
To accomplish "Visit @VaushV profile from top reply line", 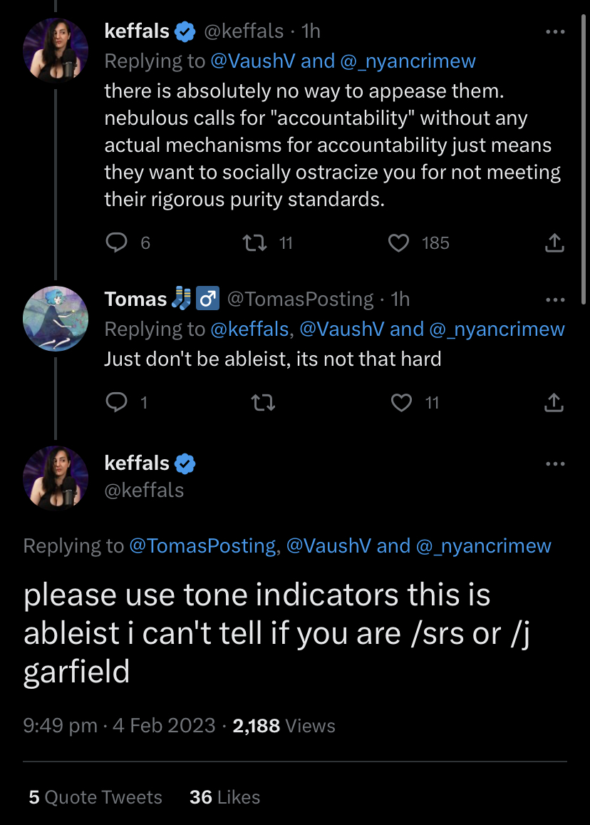I will (x=252, y=61).
